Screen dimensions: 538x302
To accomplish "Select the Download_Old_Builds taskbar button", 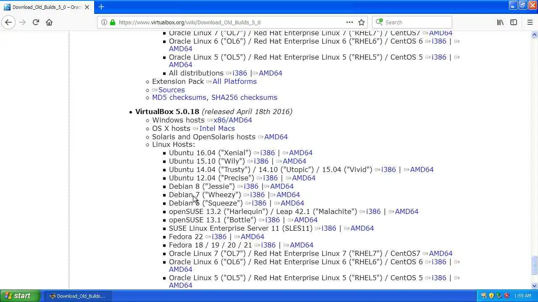I will [x=78, y=296].
